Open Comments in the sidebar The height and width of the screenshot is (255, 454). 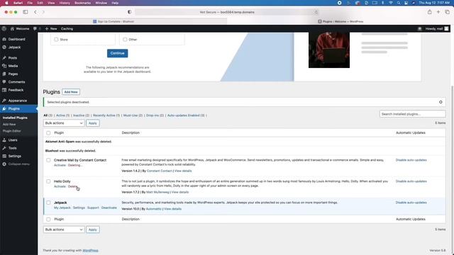pyautogui.click(x=16, y=82)
